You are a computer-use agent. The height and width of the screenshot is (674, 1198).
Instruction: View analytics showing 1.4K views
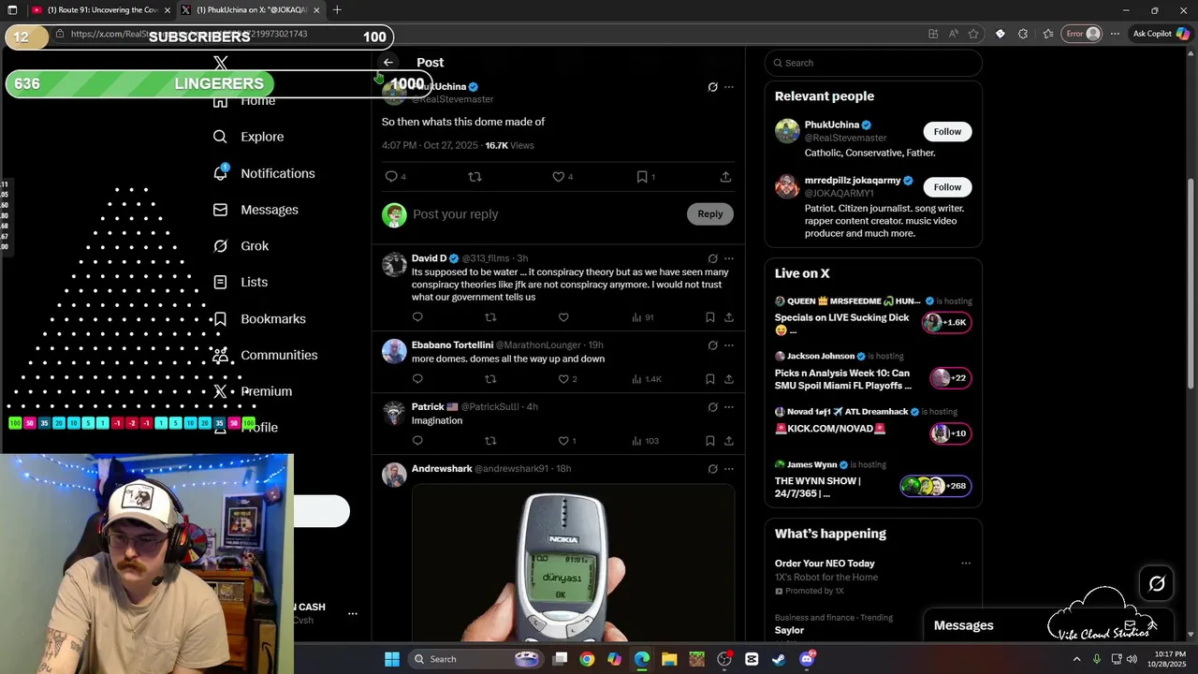coord(647,379)
